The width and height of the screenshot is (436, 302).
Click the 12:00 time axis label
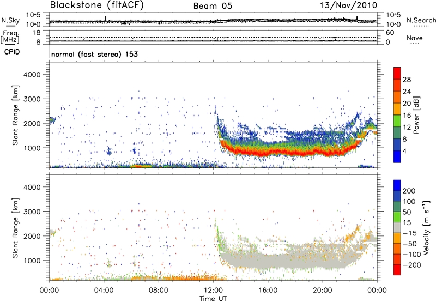[213, 291]
